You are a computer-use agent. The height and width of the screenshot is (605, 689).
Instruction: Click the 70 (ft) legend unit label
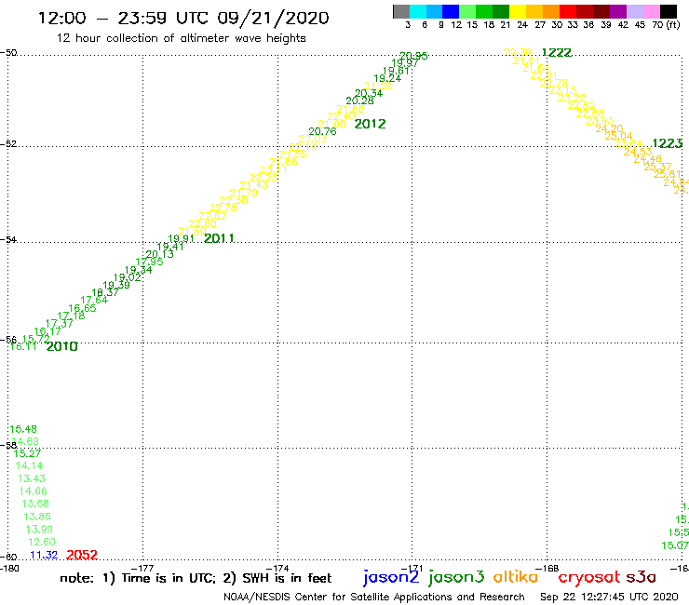(666, 25)
